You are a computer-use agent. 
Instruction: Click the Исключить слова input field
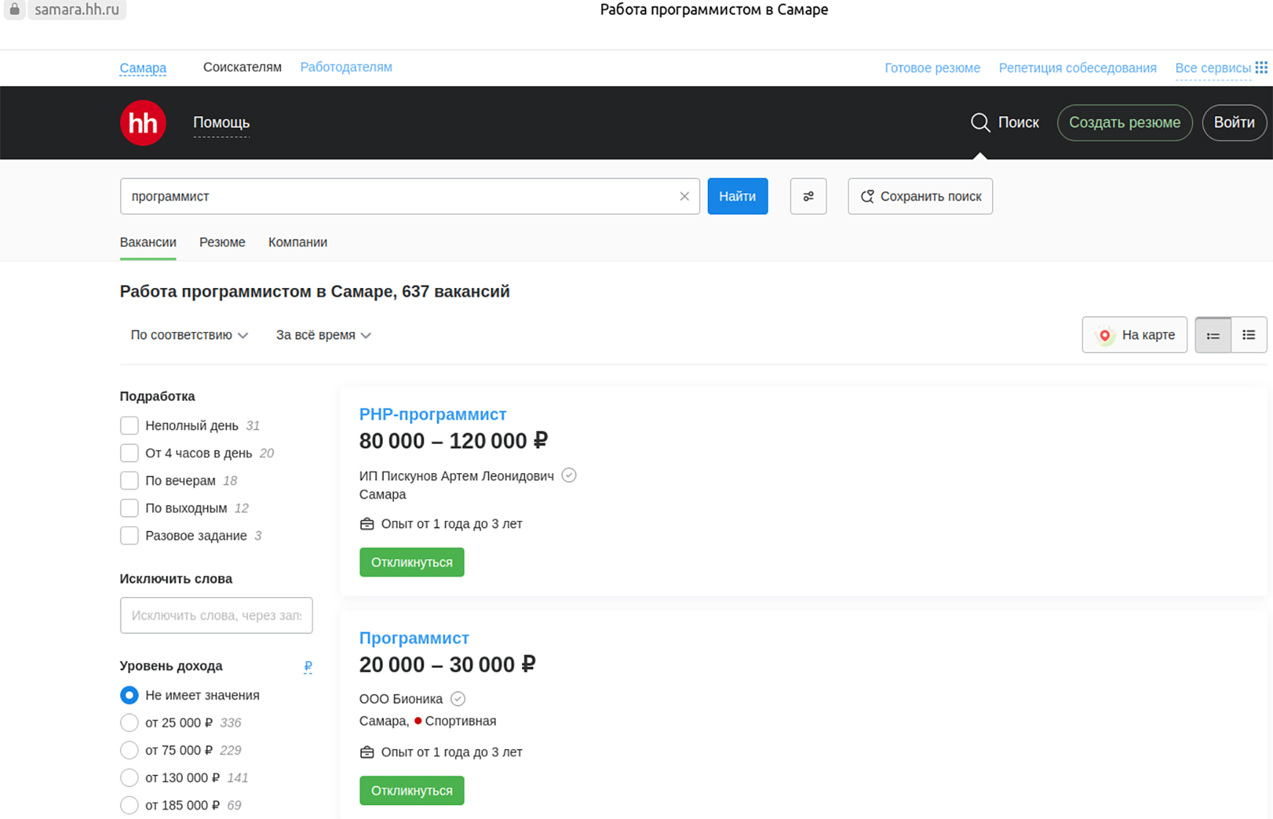(x=216, y=616)
